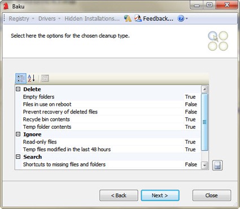Image resolution: width=240 pixels, height=209 pixels.
Task: Open Hidden Installations menu item
Action: tap(92, 19)
